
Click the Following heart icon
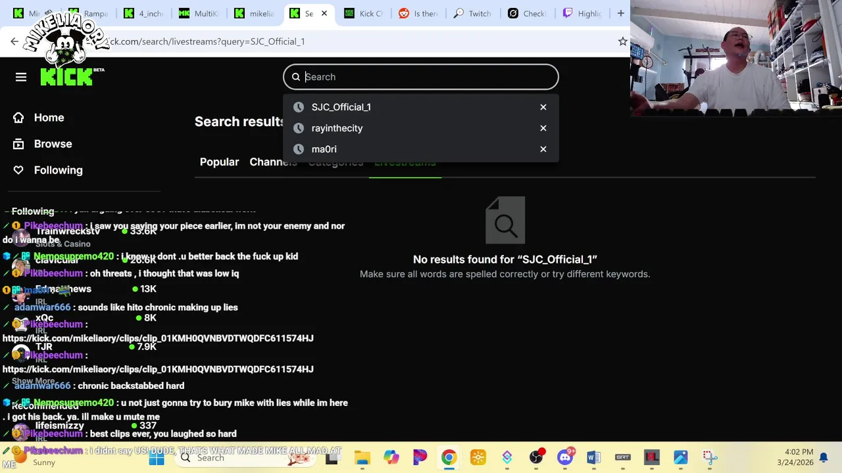click(18, 170)
